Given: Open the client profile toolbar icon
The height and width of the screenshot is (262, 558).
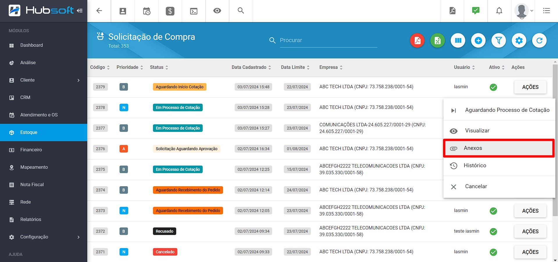Looking at the screenshot, I should [x=123, y=11].
